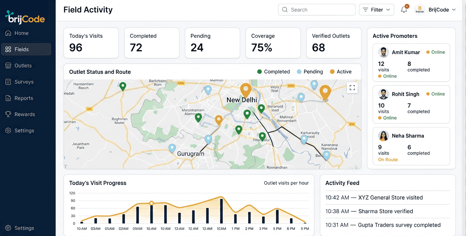Toggle the Completed legend item

coord(273,72)
